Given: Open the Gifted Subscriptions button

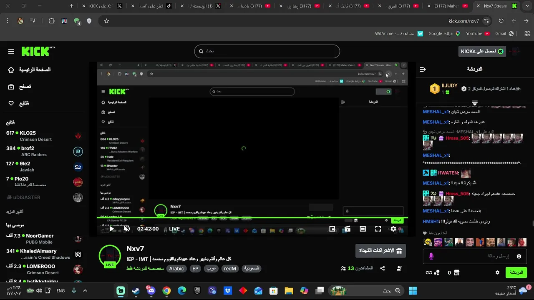Looking at the screenshot, I should point(380,250).
